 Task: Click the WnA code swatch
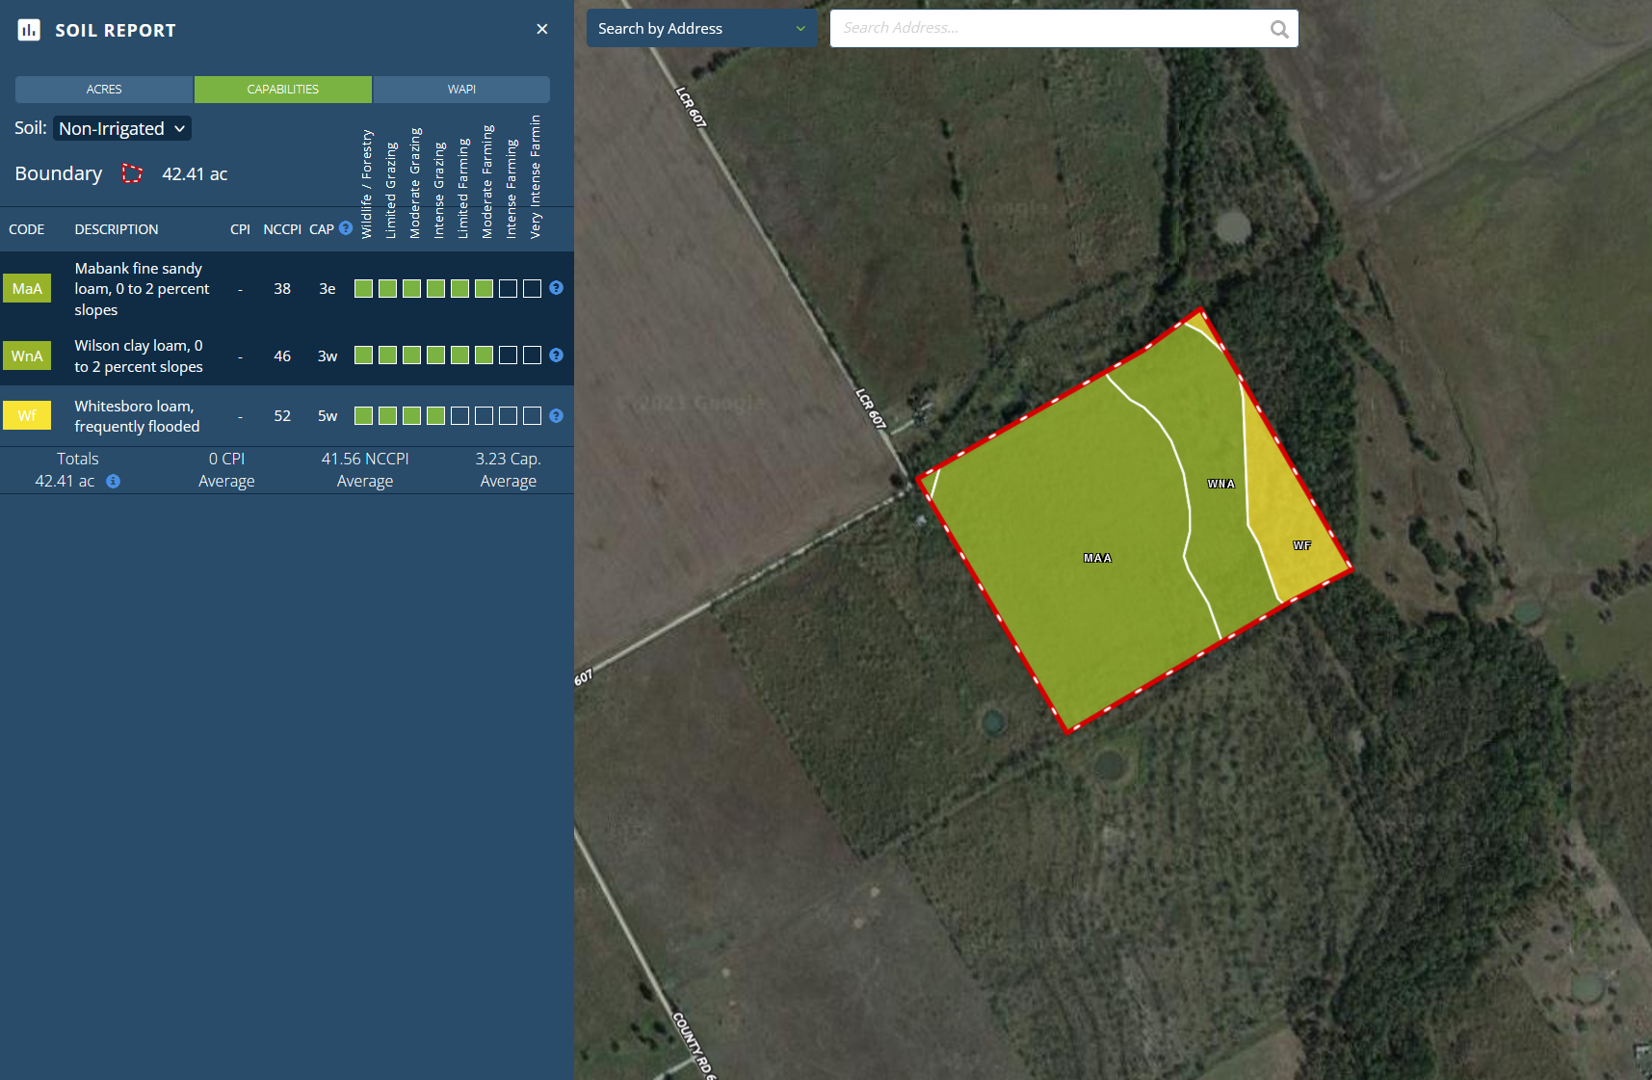point(27,356)
